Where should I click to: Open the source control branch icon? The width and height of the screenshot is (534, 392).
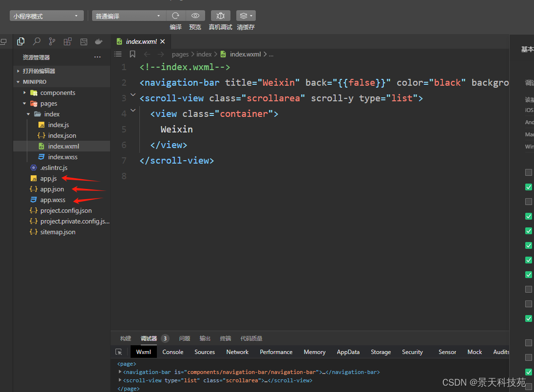point(52,41)
